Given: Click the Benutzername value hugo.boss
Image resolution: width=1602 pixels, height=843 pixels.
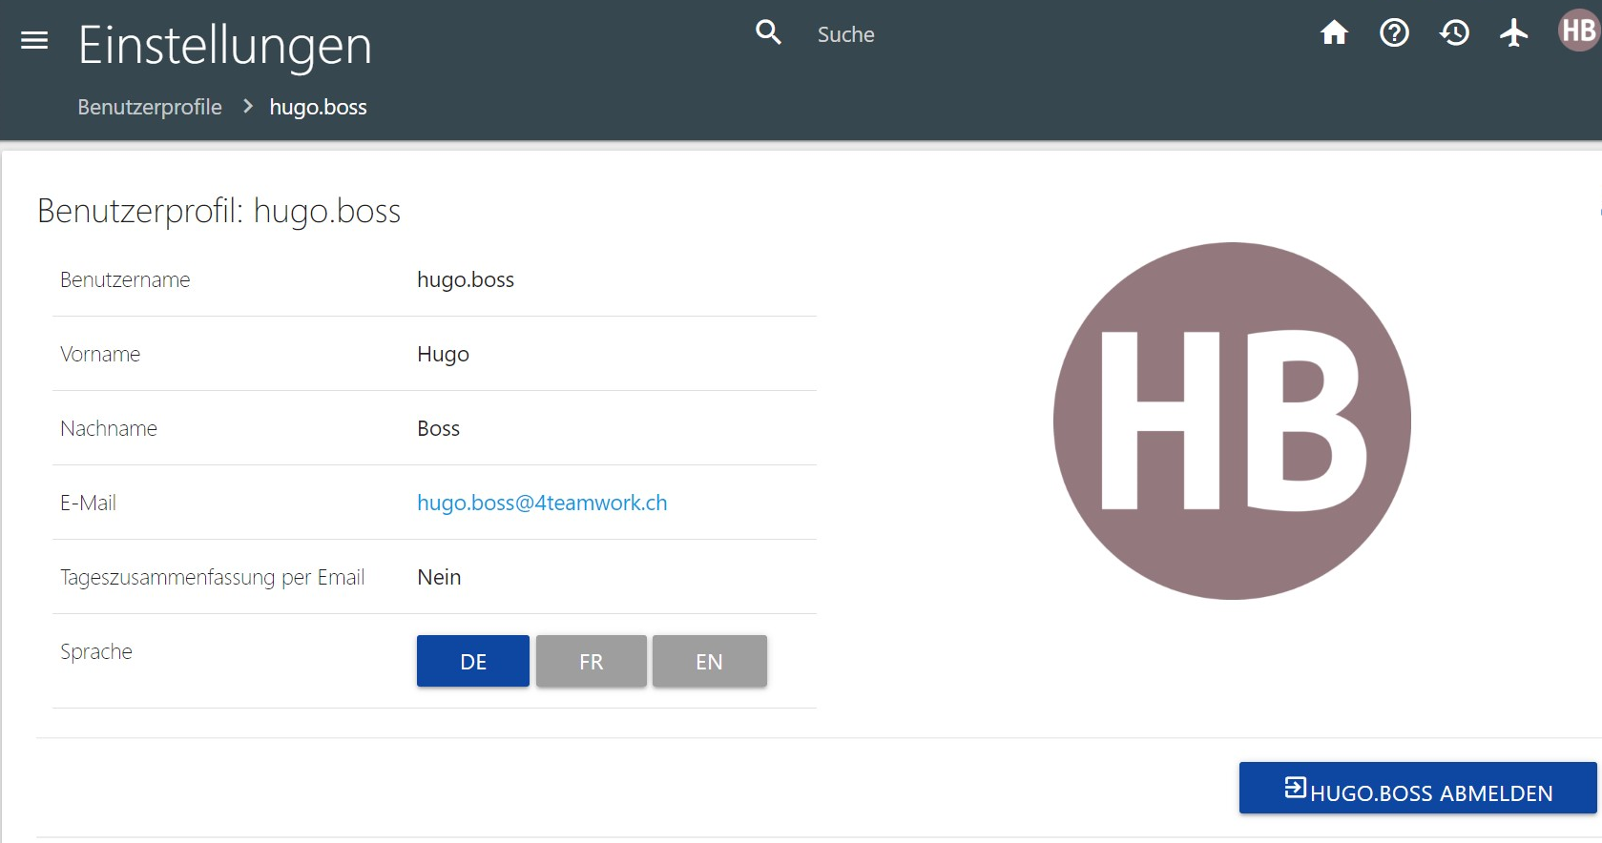Looking at the screenshot, I should coord(466,279).
